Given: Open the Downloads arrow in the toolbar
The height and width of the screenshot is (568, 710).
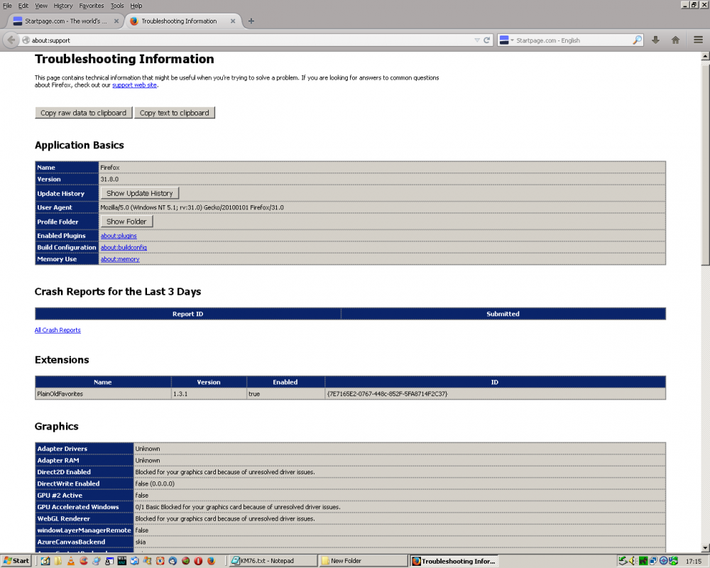Looking at the screenshot, I should pos(655,40).
